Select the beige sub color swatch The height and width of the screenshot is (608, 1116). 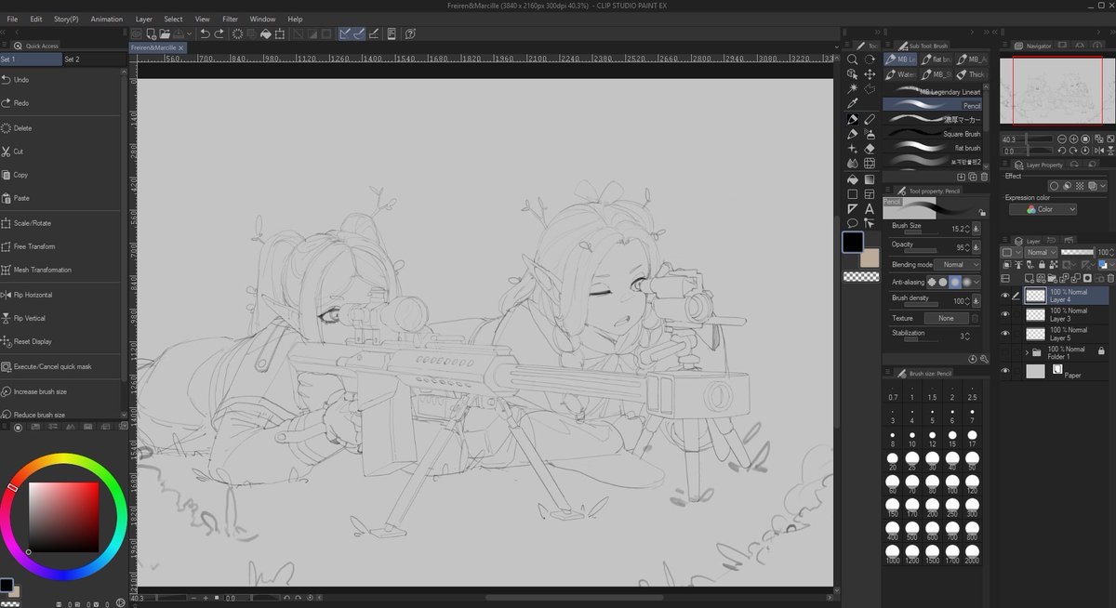tap(870, 258)
